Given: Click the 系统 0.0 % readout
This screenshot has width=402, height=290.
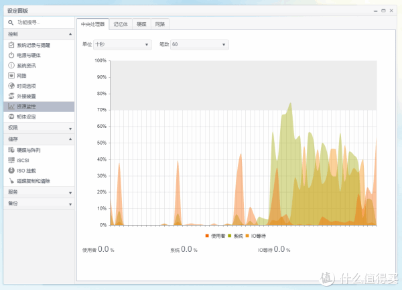Looking at the screenshot, I should pos(184,249).
